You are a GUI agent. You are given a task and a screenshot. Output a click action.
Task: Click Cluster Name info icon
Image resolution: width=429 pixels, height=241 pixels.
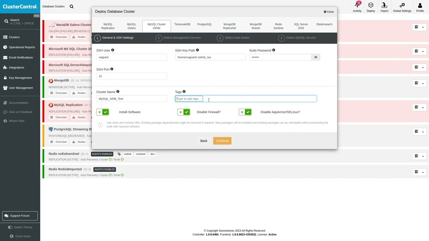click(x=118, y=92)
